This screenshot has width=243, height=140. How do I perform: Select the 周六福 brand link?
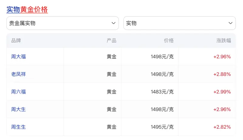pyautogui.click(x=19, y=92)
